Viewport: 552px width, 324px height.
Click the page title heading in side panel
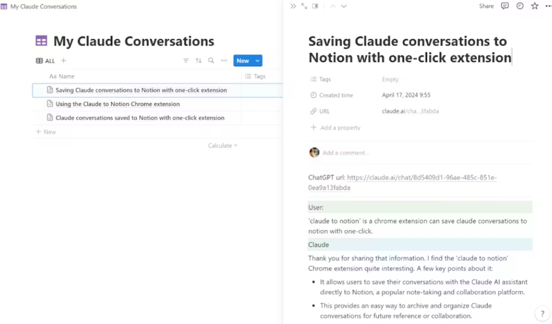[410, 49]
